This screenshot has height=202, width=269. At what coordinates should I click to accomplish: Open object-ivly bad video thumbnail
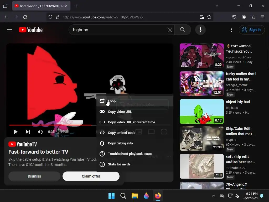(201, 111)
